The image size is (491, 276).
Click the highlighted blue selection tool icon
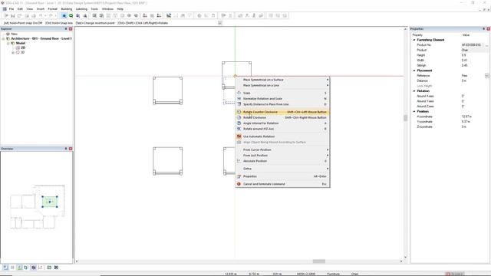(64, 15)
